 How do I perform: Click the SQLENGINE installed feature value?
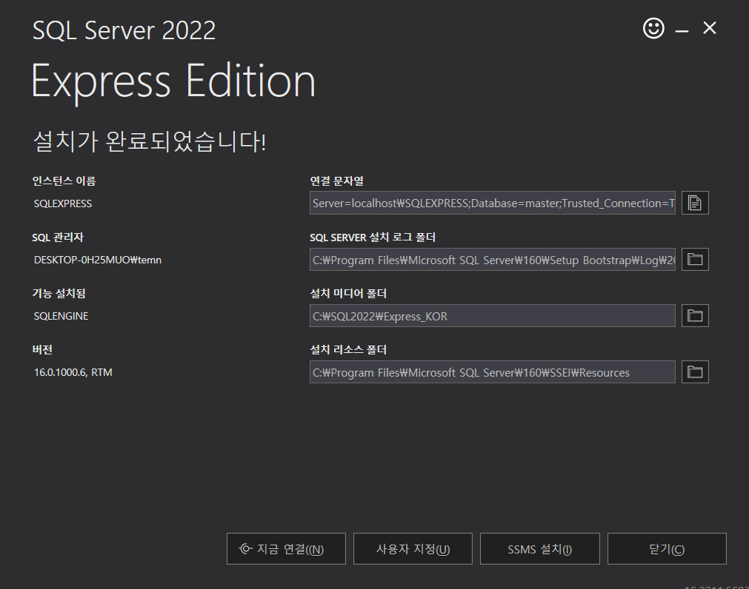pyautogui.click(x=61, y=316)
